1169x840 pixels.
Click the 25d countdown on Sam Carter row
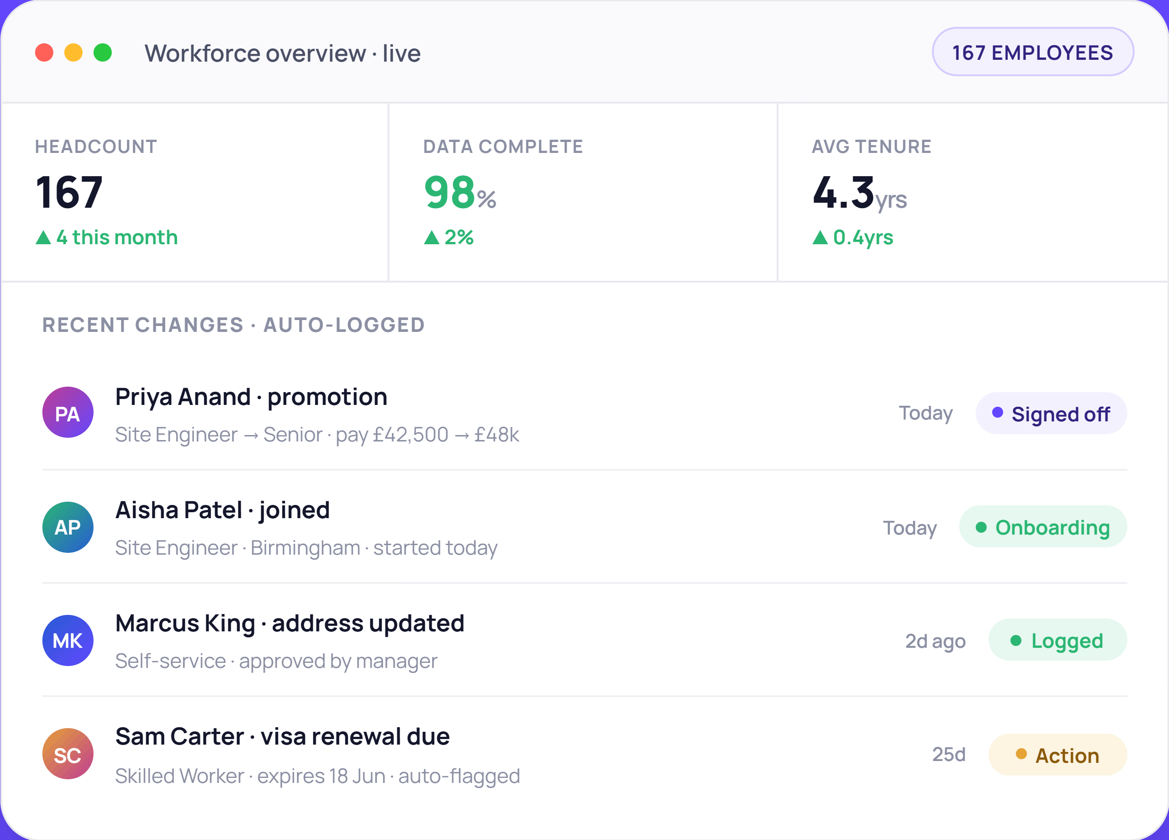tap(949, 755)
